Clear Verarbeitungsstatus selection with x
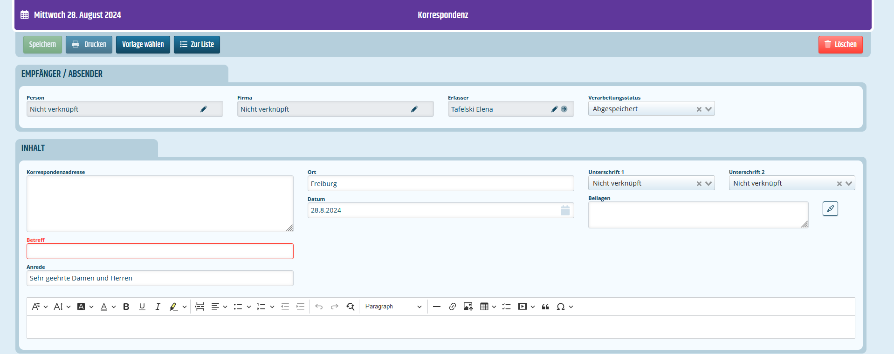 699,109
